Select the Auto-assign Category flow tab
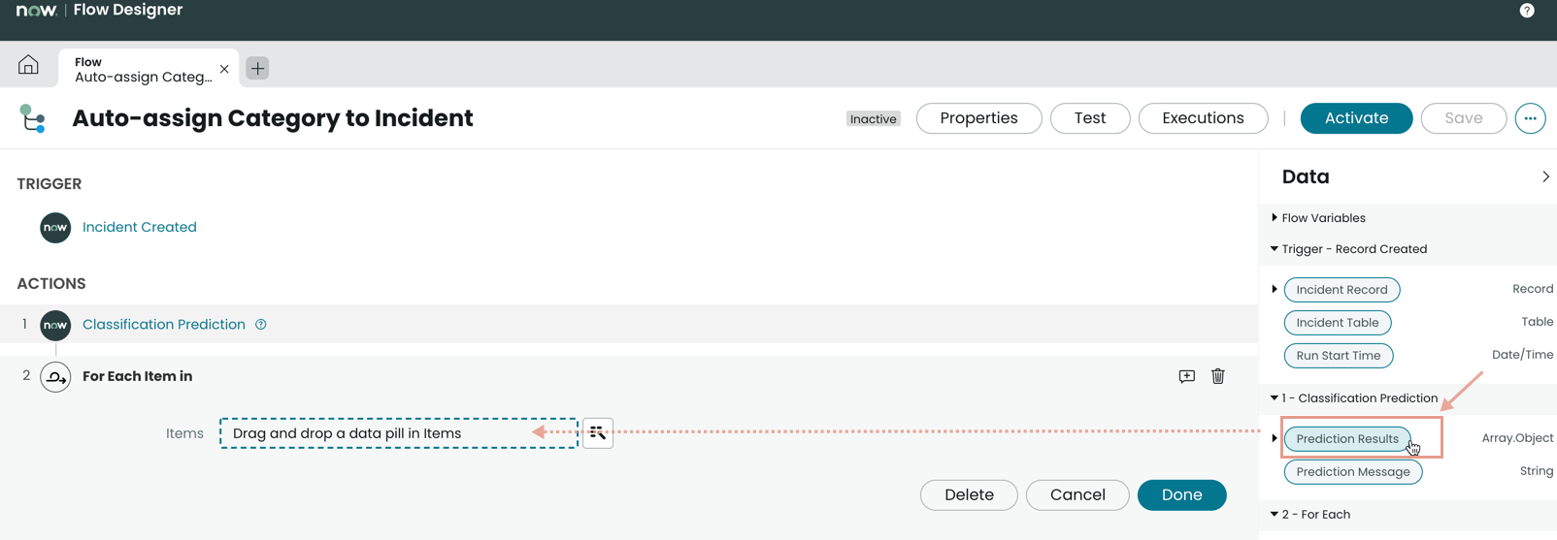 143,69
